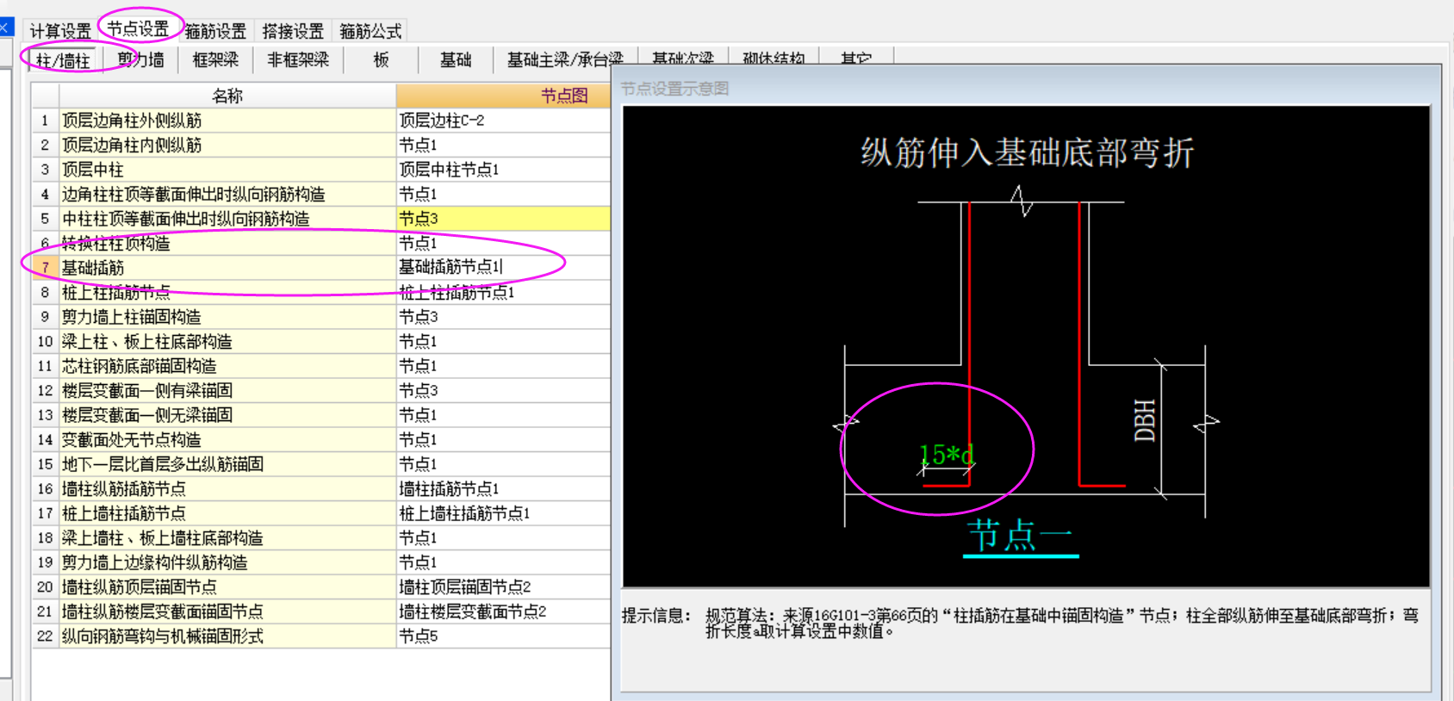Click diagram title 纵筋伸入基础底部弯折

(1027, 152)
